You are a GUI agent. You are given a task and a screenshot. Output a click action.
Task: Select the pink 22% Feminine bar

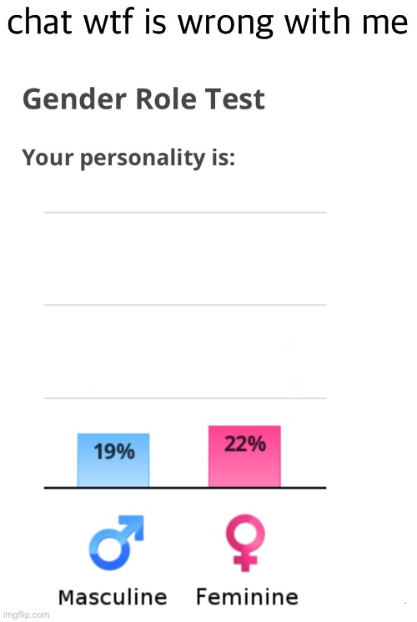pyautogui.click(x=244, y=456)
